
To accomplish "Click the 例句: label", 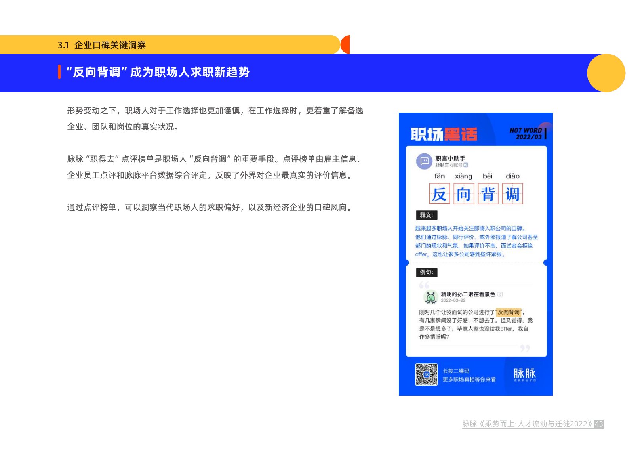I will pyautogui.click(x=427, y=272).
